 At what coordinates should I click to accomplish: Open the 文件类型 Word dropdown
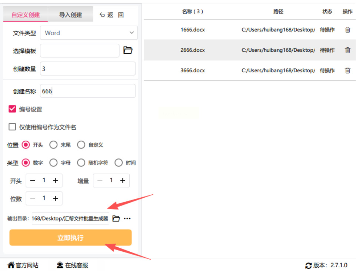[x=89, y=33]
